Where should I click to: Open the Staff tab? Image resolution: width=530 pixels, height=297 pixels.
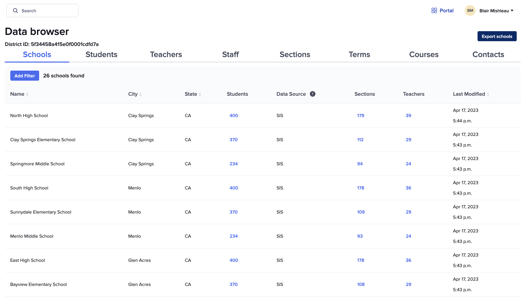[230, 55]
